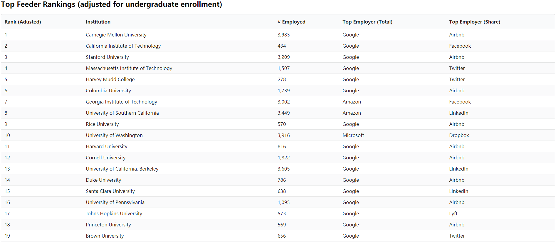The height and width of the screenshot is (242, 556).
Task: Click the Lyft cell in Johns Hopkins row
Action: click(x=453, y=213)
